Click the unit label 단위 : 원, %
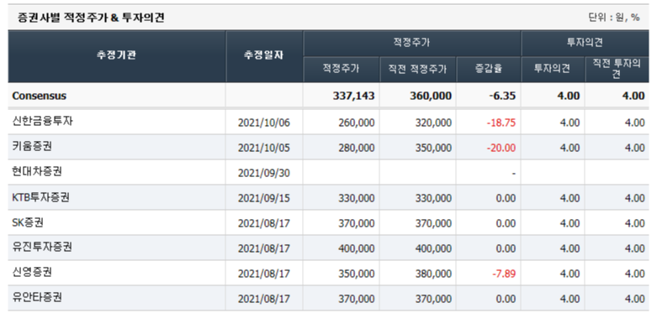The width and height of the screenshot is (657, 313). 614,18
